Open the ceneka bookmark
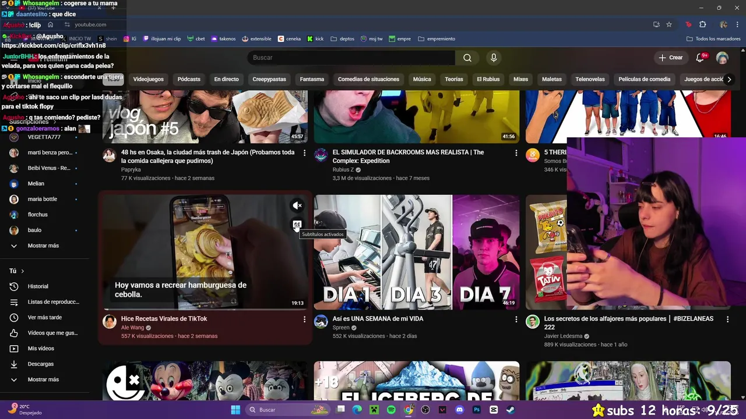 [x=290, y=39]
